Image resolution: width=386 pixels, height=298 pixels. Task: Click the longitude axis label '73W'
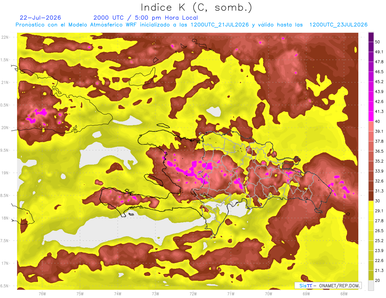tap(155, 293)
